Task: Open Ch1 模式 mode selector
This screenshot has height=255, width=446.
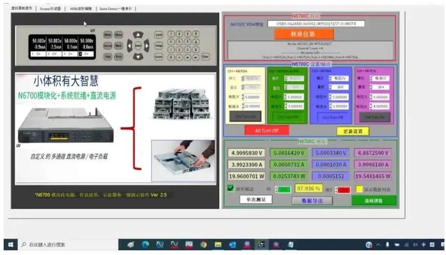Action: pyautogui.click(x=252, y=78)
